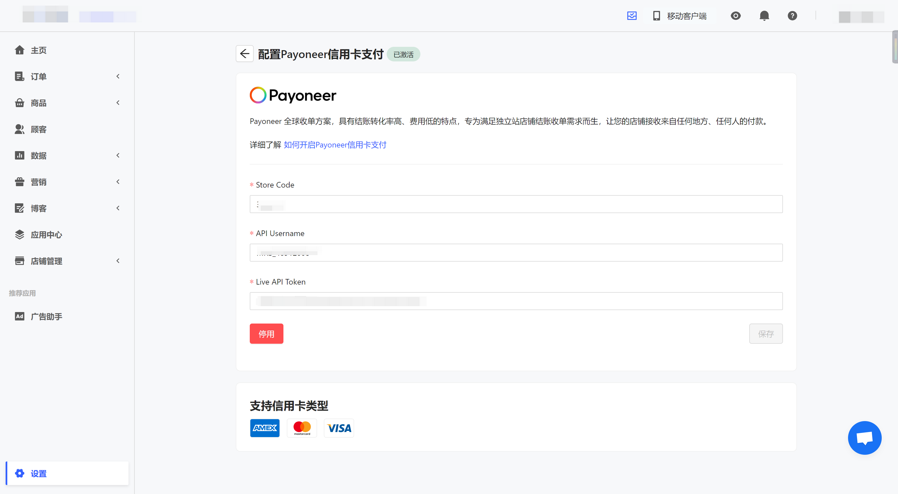Viewport: 898px width, 494px height.
Task: Click the orders icon beside 订单
Action: point(20,76)
